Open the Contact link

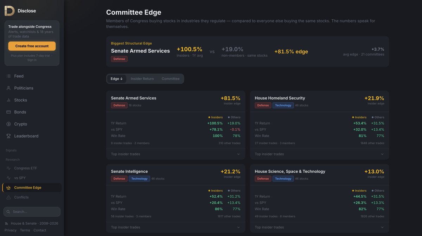(40, 230)
